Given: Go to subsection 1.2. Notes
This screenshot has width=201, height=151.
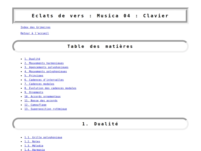Looking at the screenshot, I should [32, 142].
